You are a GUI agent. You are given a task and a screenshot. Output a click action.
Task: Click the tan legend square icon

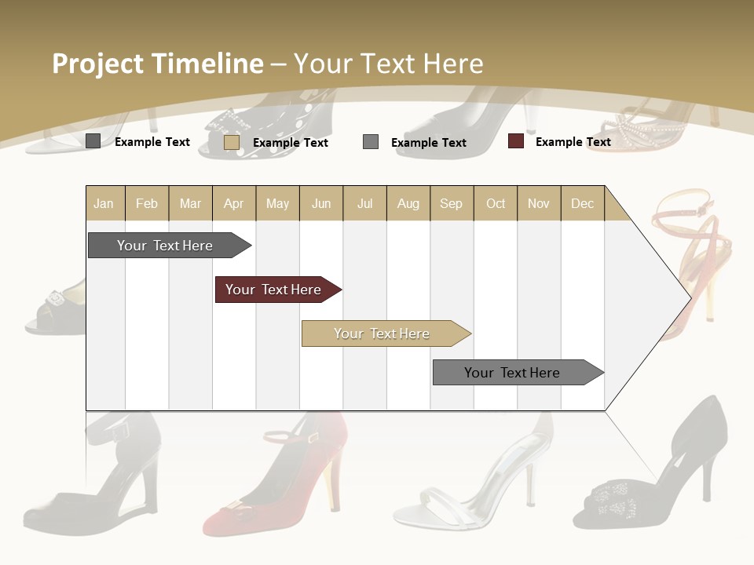pyautogui.click(x=232, y=143)
